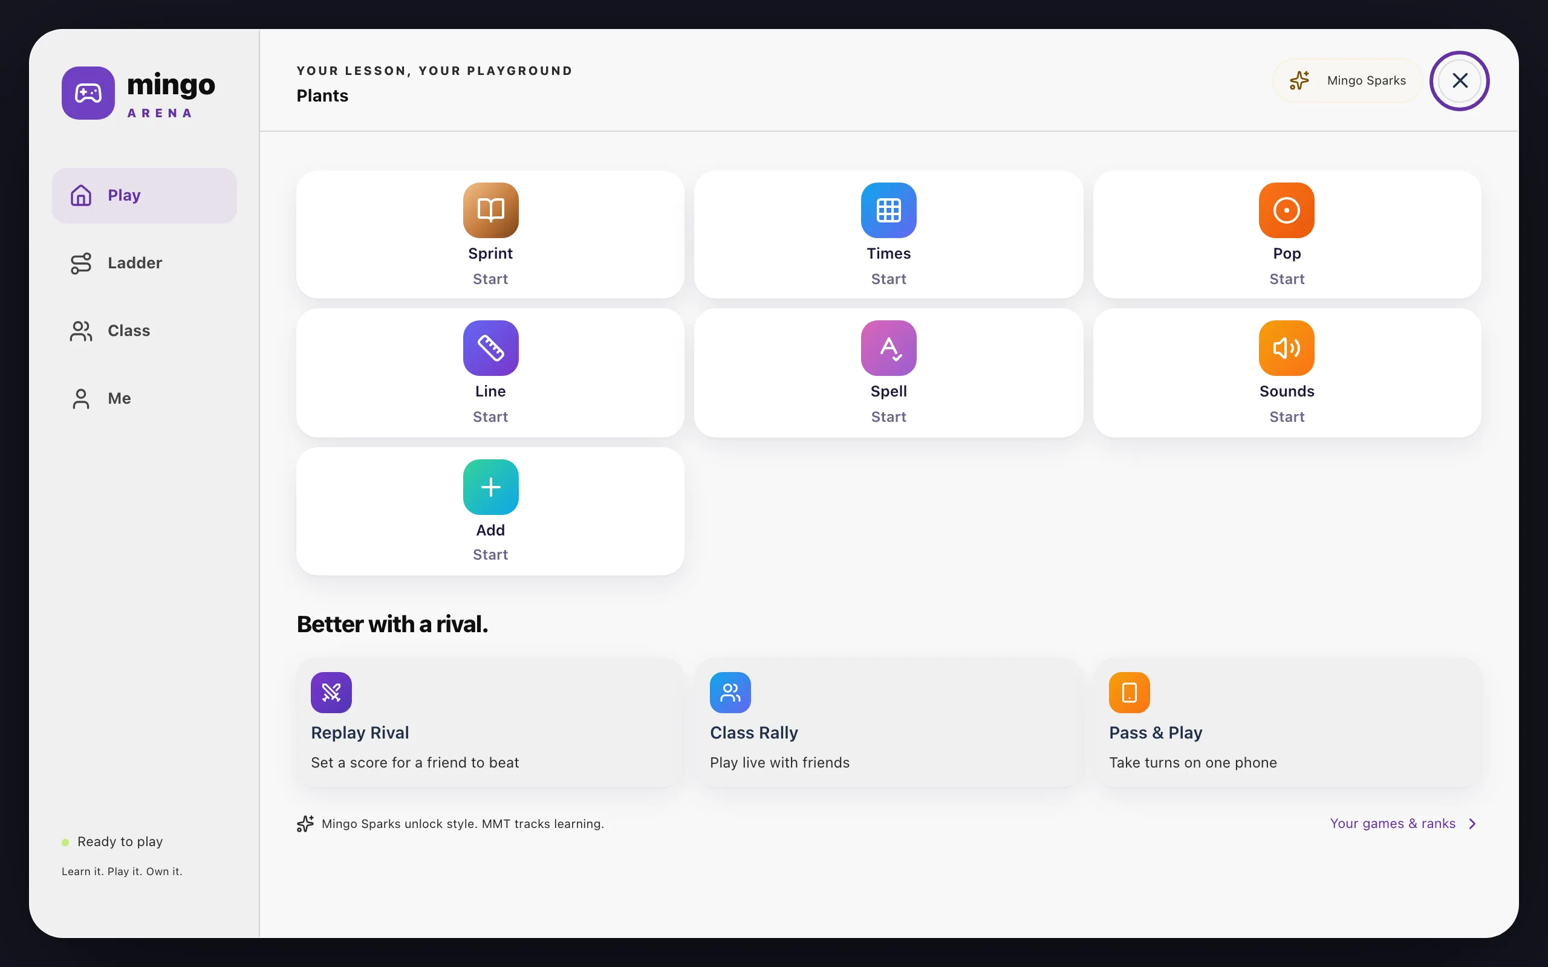The width and height of the screenshot is (1548, 967).
Task: Expand the chevron beside Your games & ranks
Action: pos(1472,824)
